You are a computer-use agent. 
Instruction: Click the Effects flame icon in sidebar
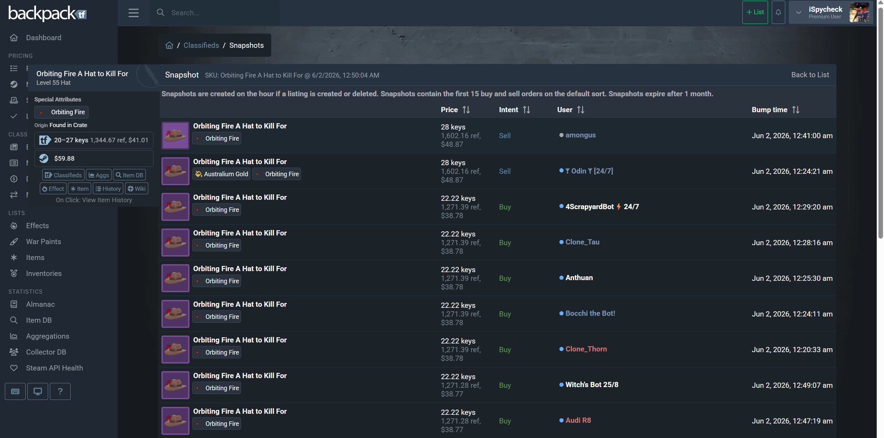14,226
